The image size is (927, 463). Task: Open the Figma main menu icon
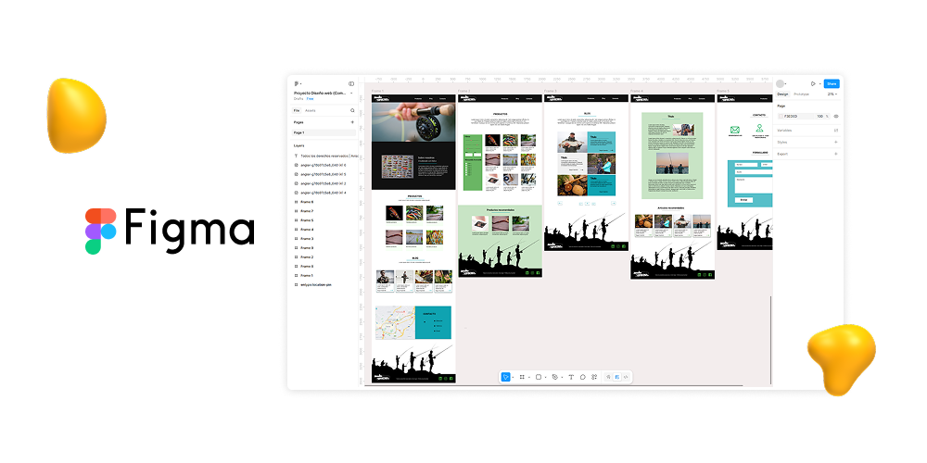click(x=297, y=84)
